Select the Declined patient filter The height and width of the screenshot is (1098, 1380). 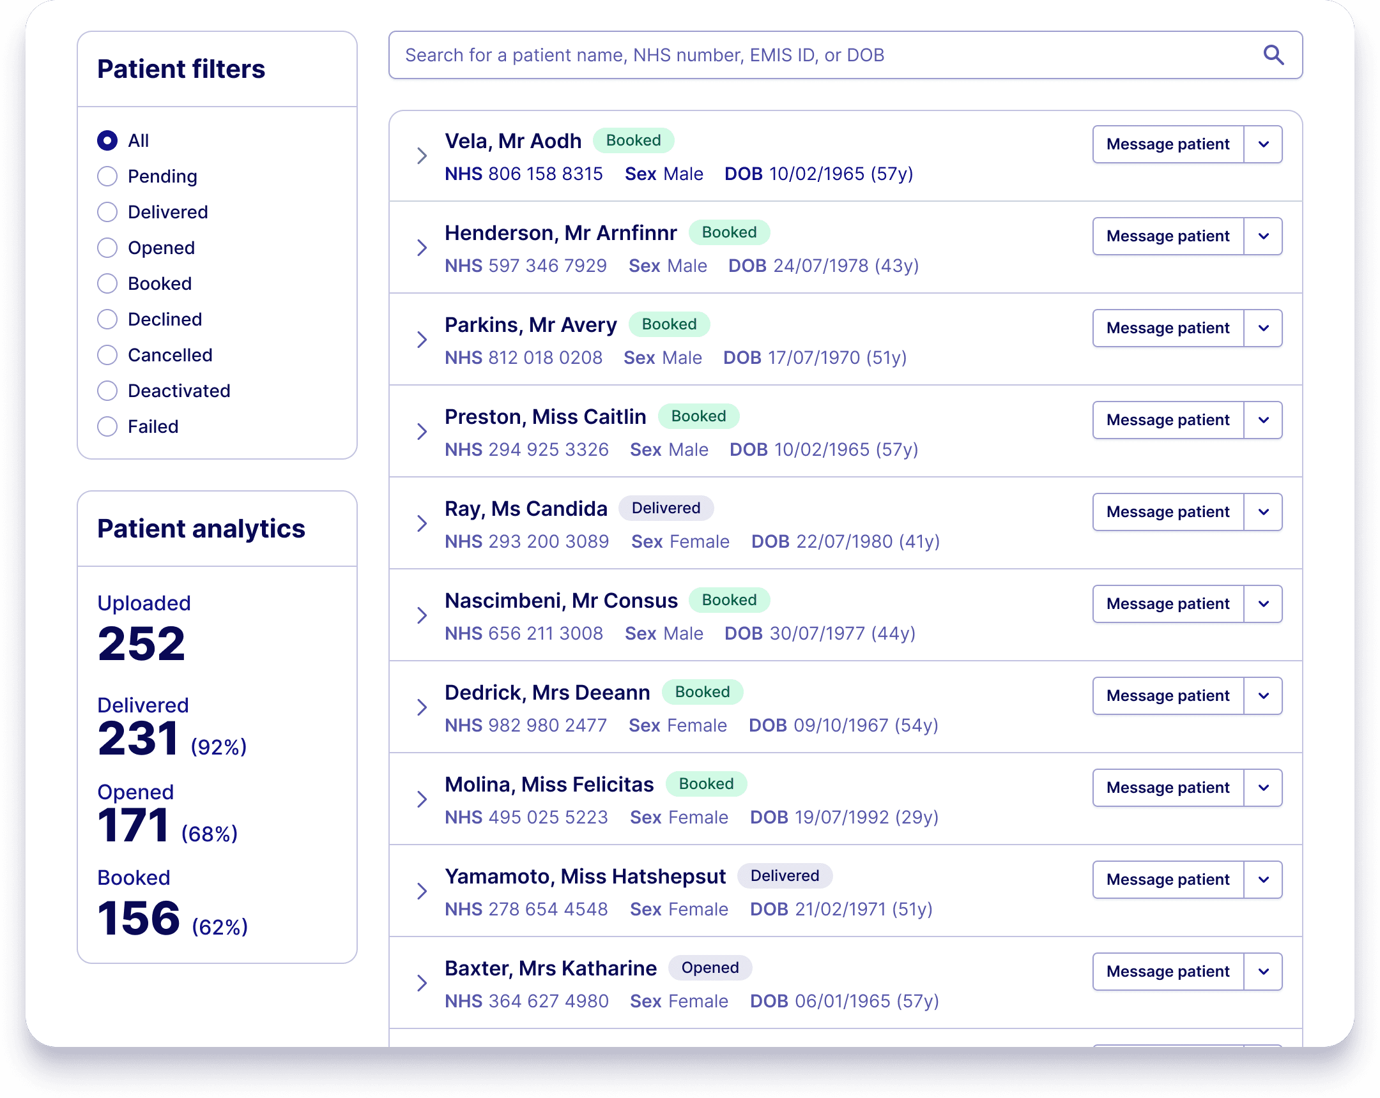tap(107, 319)
